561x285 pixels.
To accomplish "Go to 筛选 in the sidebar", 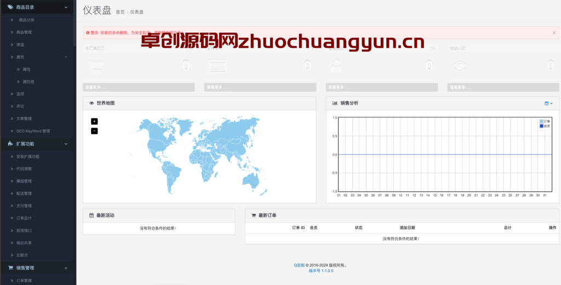I will (x=20, y=45).
